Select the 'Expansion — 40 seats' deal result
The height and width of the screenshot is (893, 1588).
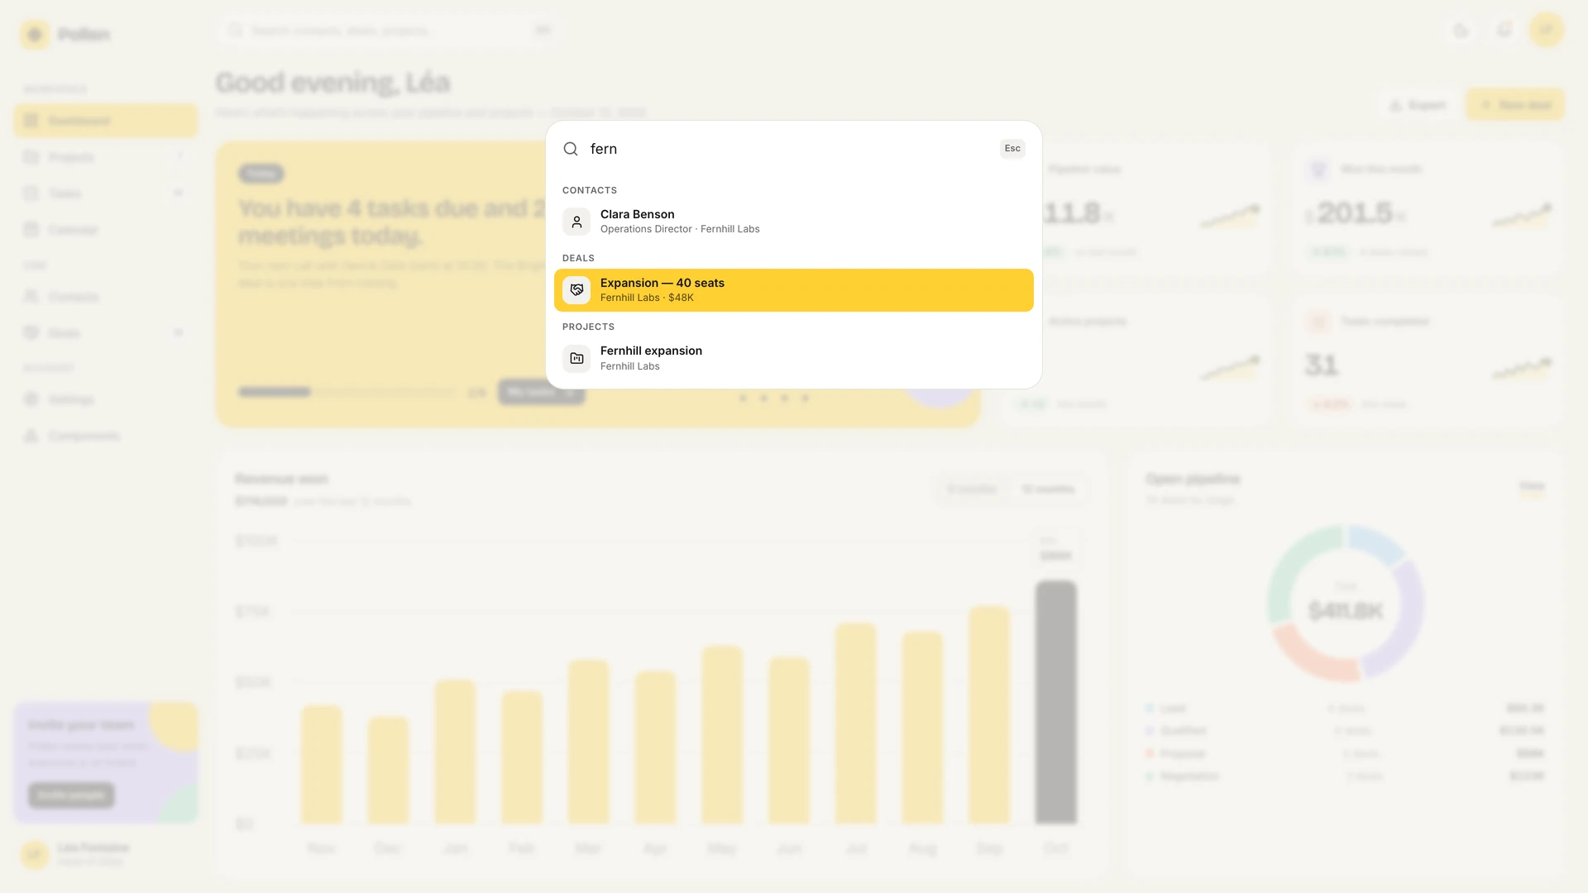[x=794, y=290]
